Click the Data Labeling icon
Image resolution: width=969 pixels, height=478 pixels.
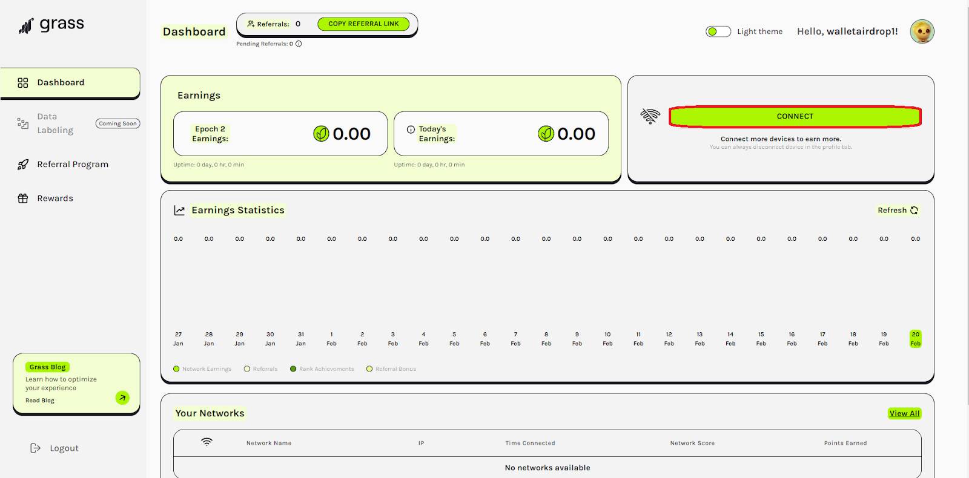tap(23, 123)
